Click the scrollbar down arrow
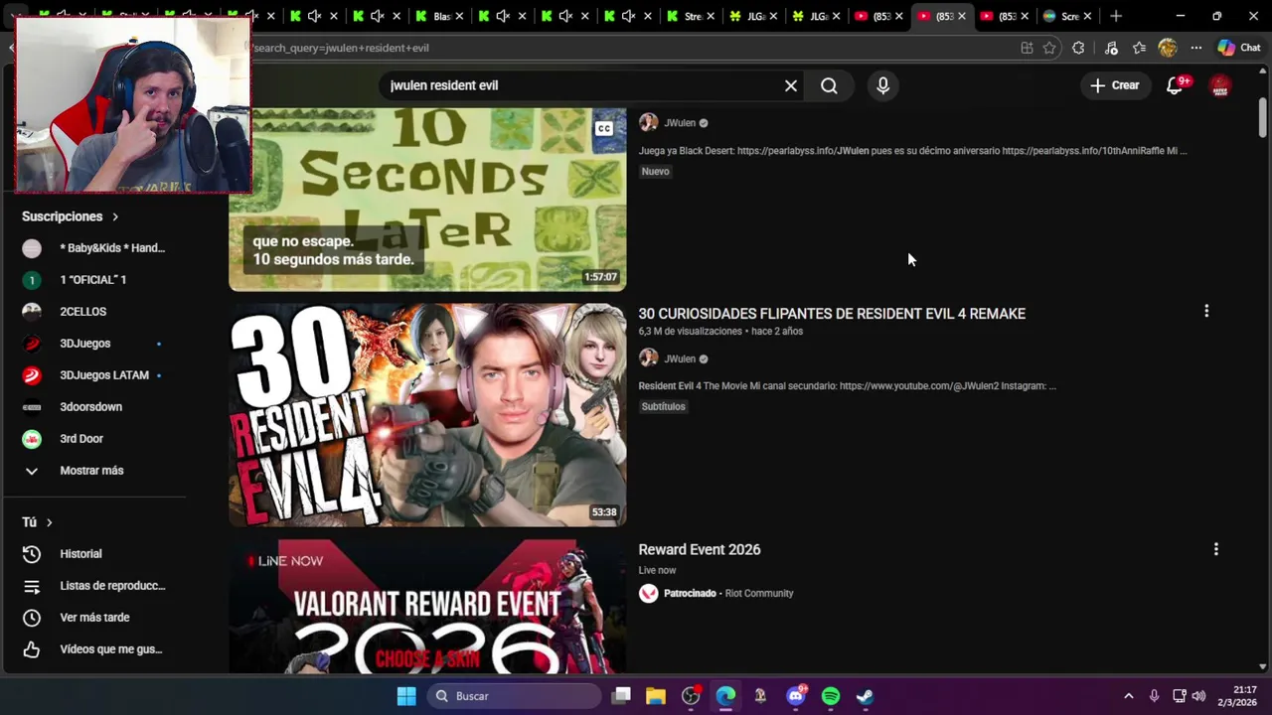This screenshot has width=1272, height=715. pos(1263,666)
